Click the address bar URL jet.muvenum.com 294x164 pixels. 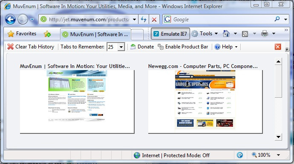89,19
